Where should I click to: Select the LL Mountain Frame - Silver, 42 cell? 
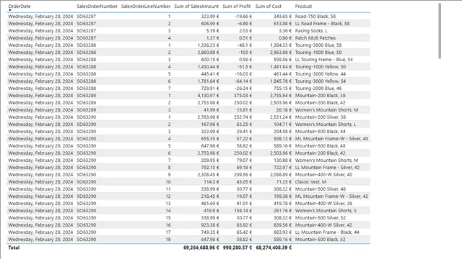[327, 168]
